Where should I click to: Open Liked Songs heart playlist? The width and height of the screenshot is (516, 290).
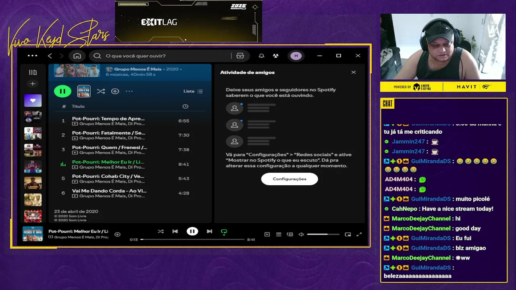[x=33, y=100]
